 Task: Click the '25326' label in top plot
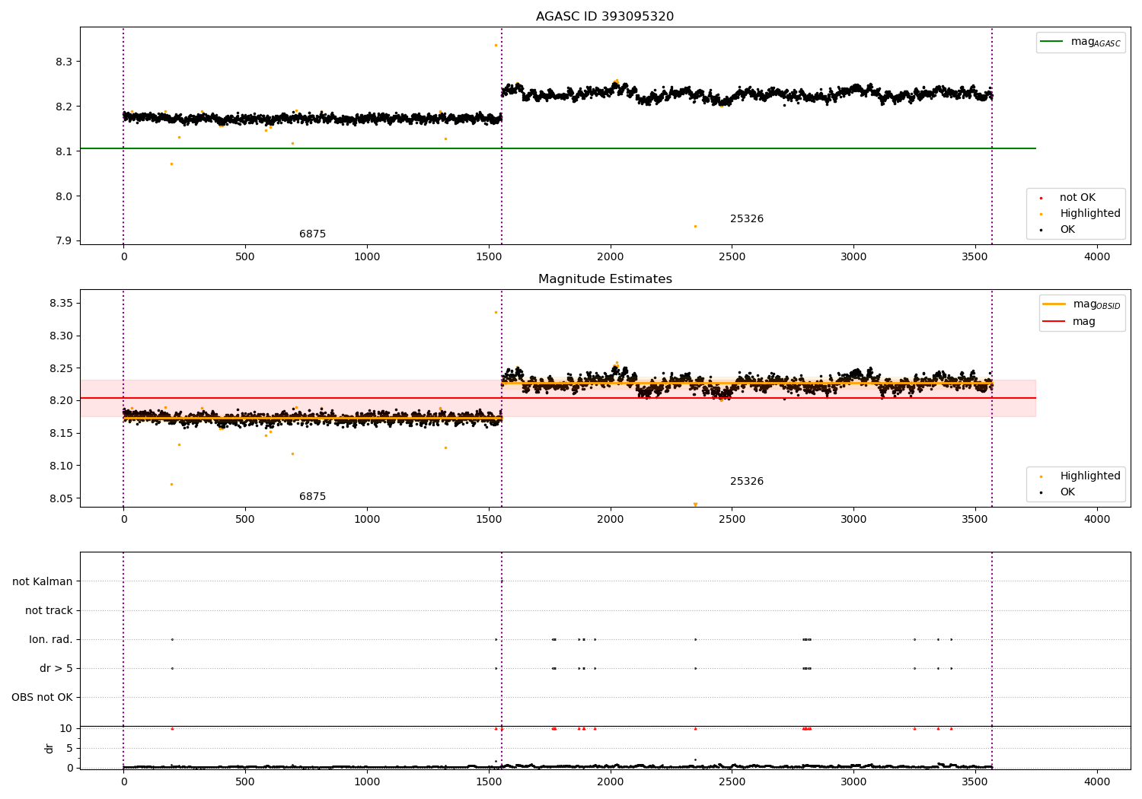[746, 219]
